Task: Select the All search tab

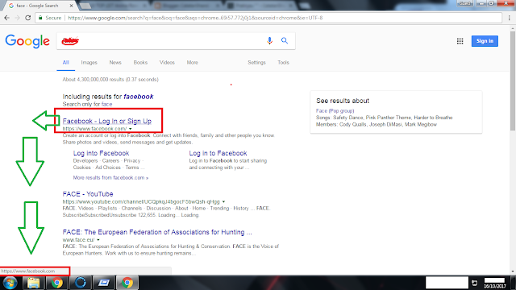Action: click(x=66, y=63)
